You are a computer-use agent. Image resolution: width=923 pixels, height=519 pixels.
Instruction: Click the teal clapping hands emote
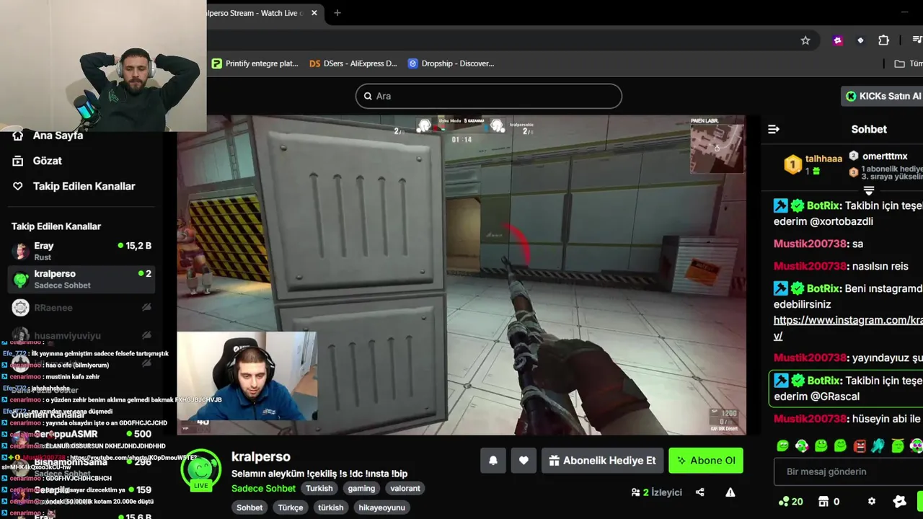(x=878, y=445)
